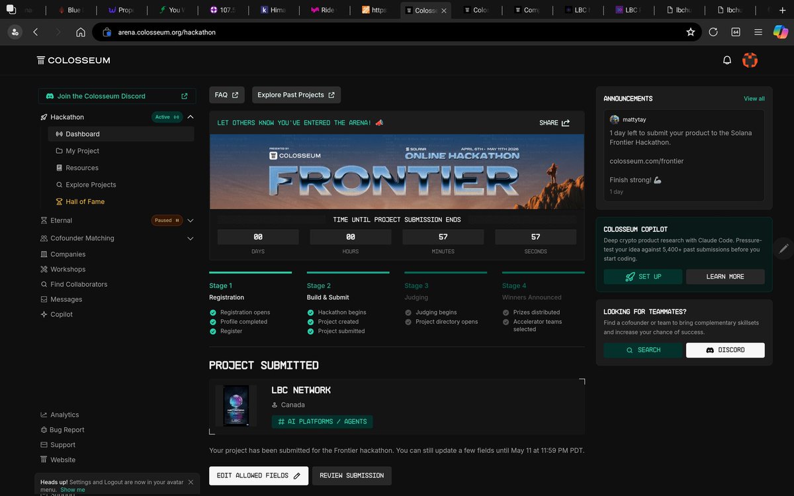Open Resources in the sidebar

pyautogui.click(x=81, y=168)
